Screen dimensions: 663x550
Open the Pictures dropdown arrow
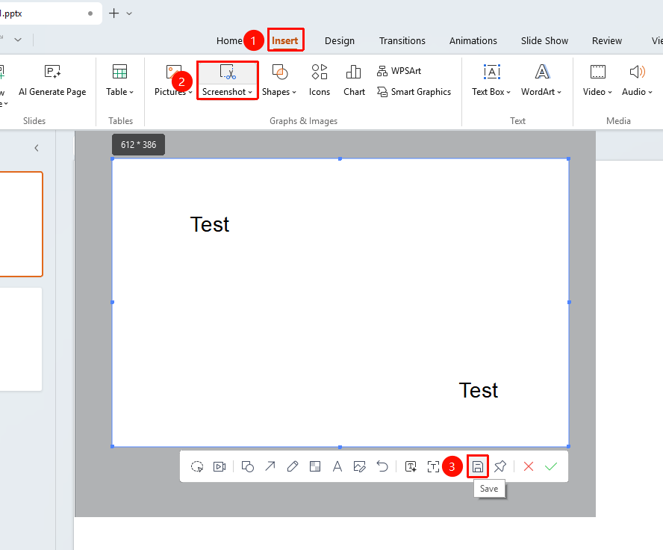[x=190, y=92]
